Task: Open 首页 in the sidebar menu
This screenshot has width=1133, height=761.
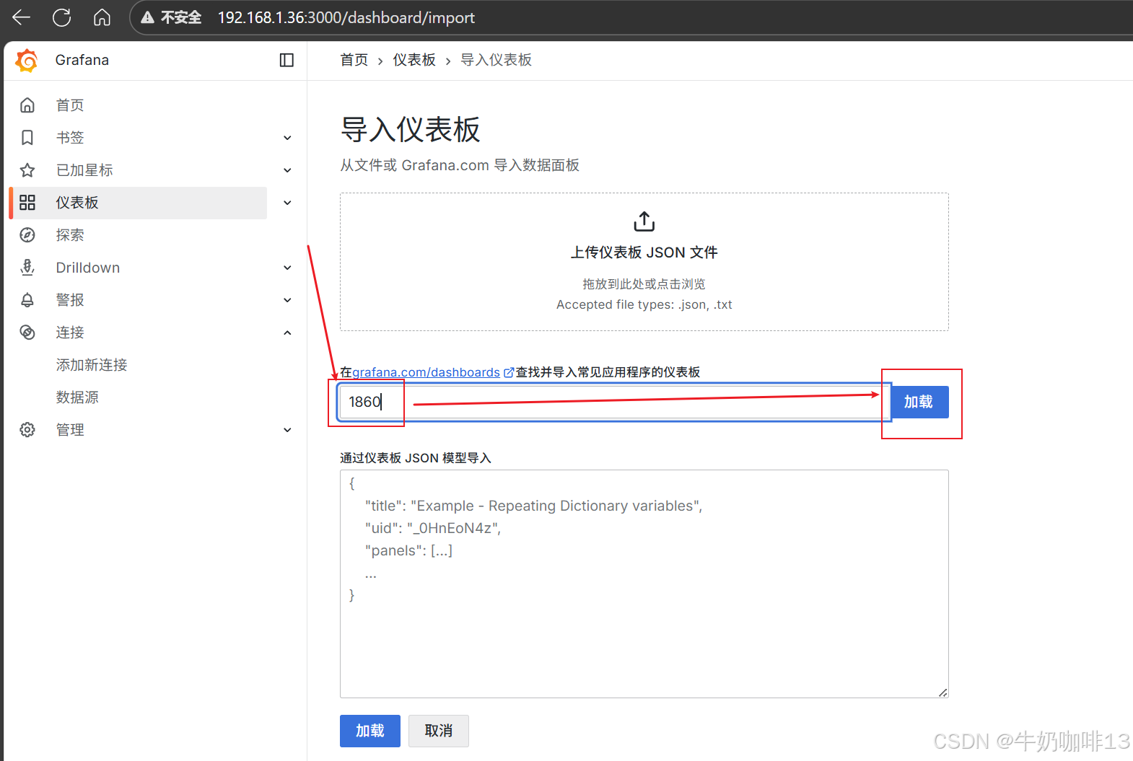Action: click(x=70, y=105)
